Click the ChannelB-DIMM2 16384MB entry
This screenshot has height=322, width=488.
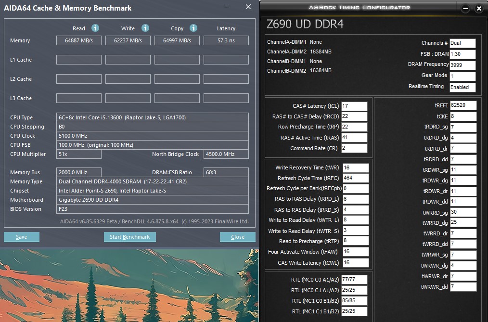tap(299, 71)
